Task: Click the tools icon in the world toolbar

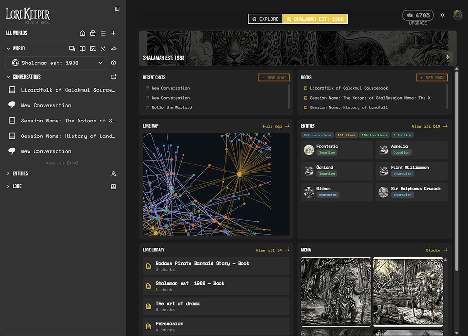Action: (104, 49)
